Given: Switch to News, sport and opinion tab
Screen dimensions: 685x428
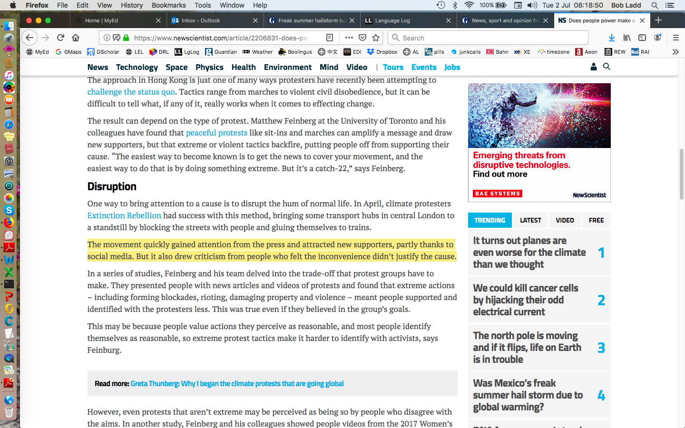Looking at the screenshot, I should (505, 20).
